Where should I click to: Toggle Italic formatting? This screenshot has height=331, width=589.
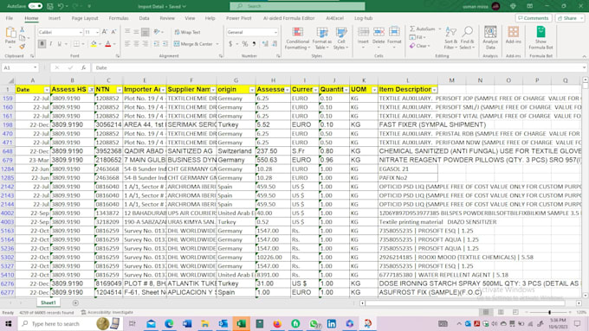point(51,44)
